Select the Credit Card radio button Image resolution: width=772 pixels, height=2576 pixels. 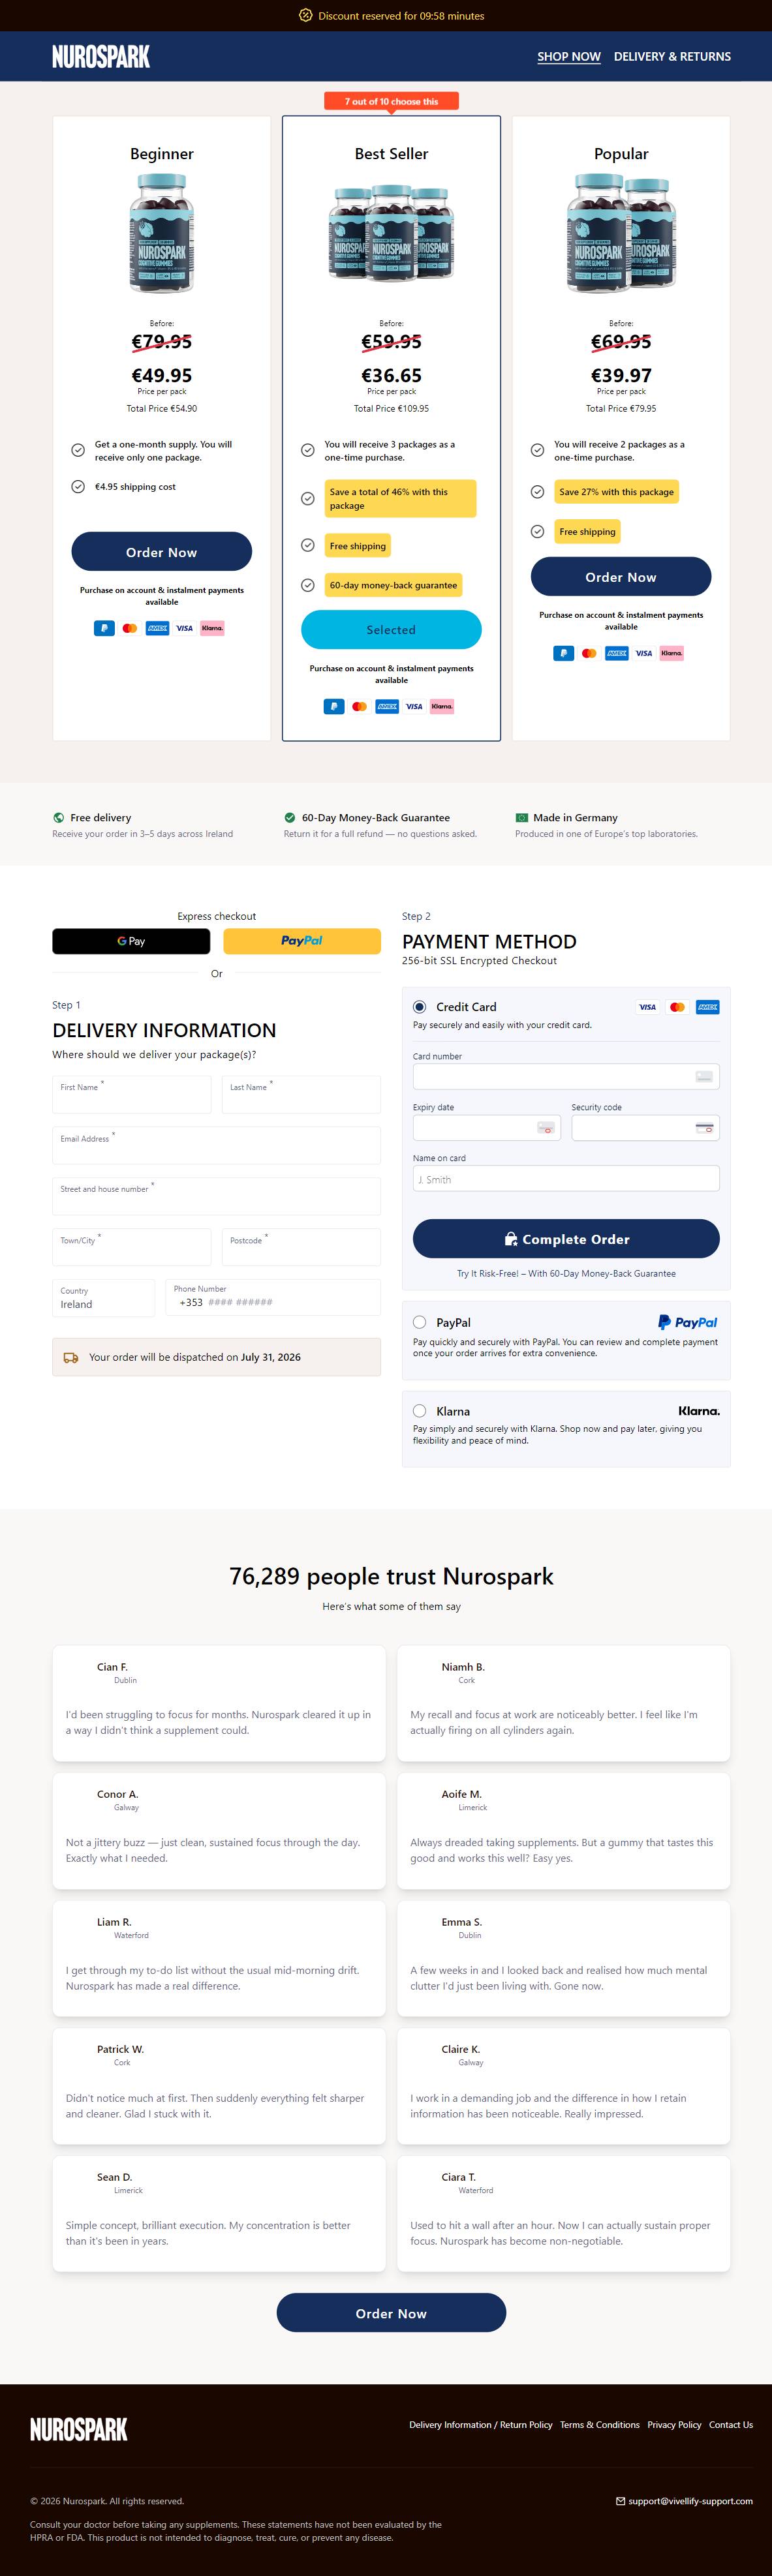pyautogui.click(x=420, y=1007)
